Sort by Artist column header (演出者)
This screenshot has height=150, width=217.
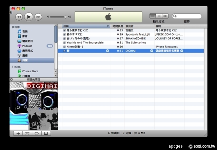coord(139,26)
